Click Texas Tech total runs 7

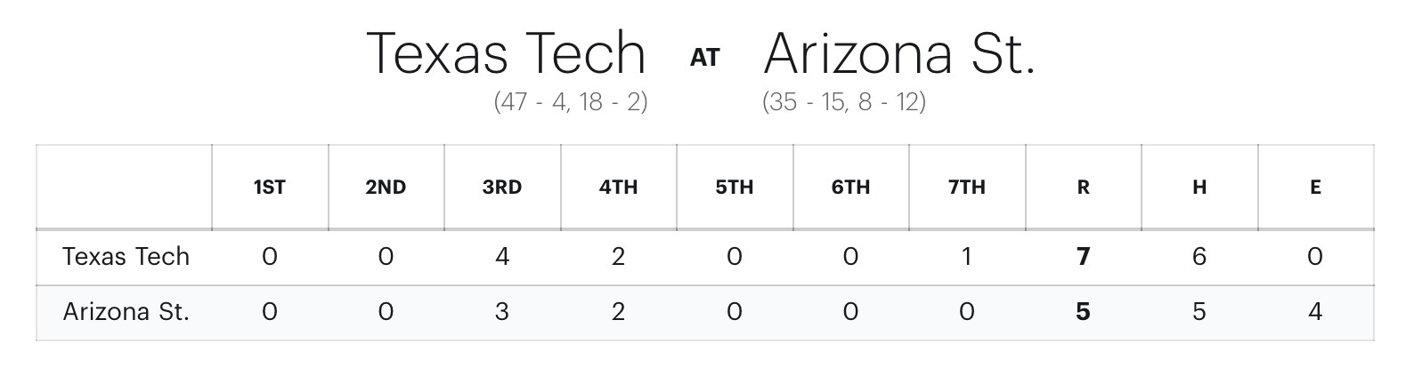[1083, 257]
